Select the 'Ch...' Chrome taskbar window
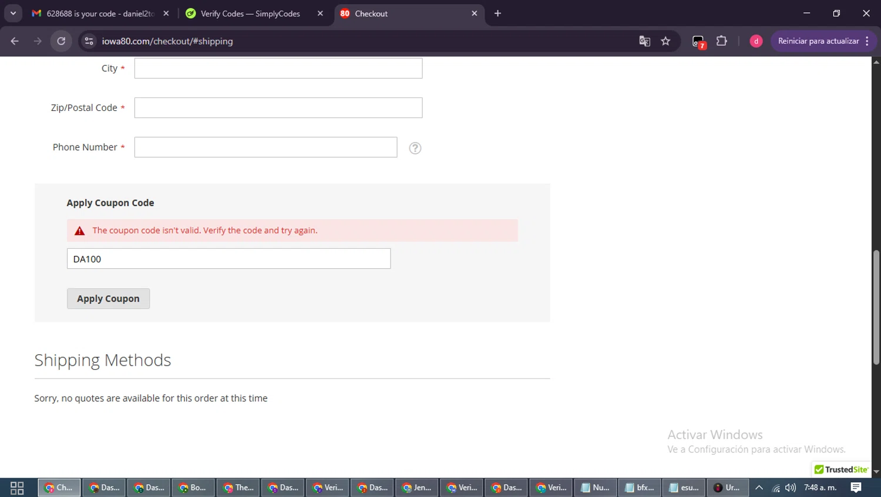Viewport: 881px width, 497px height. (x=59, y=488)
